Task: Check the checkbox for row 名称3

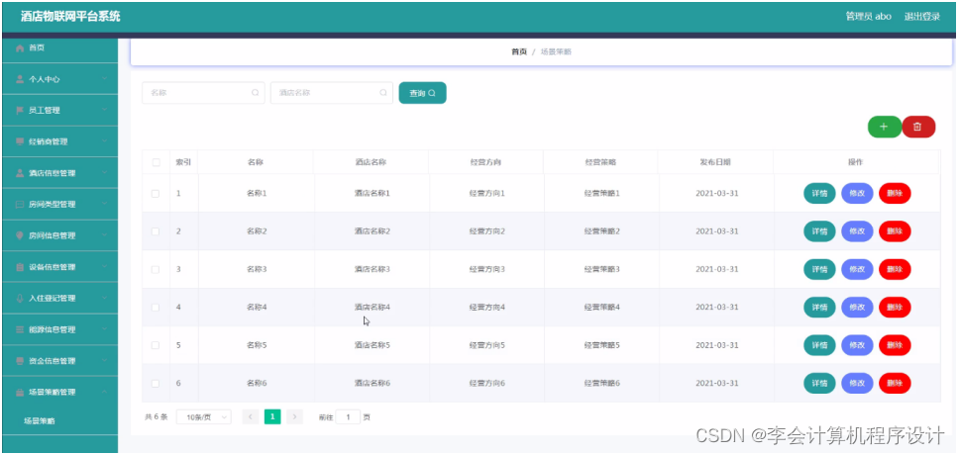Action: click(156, 269)
